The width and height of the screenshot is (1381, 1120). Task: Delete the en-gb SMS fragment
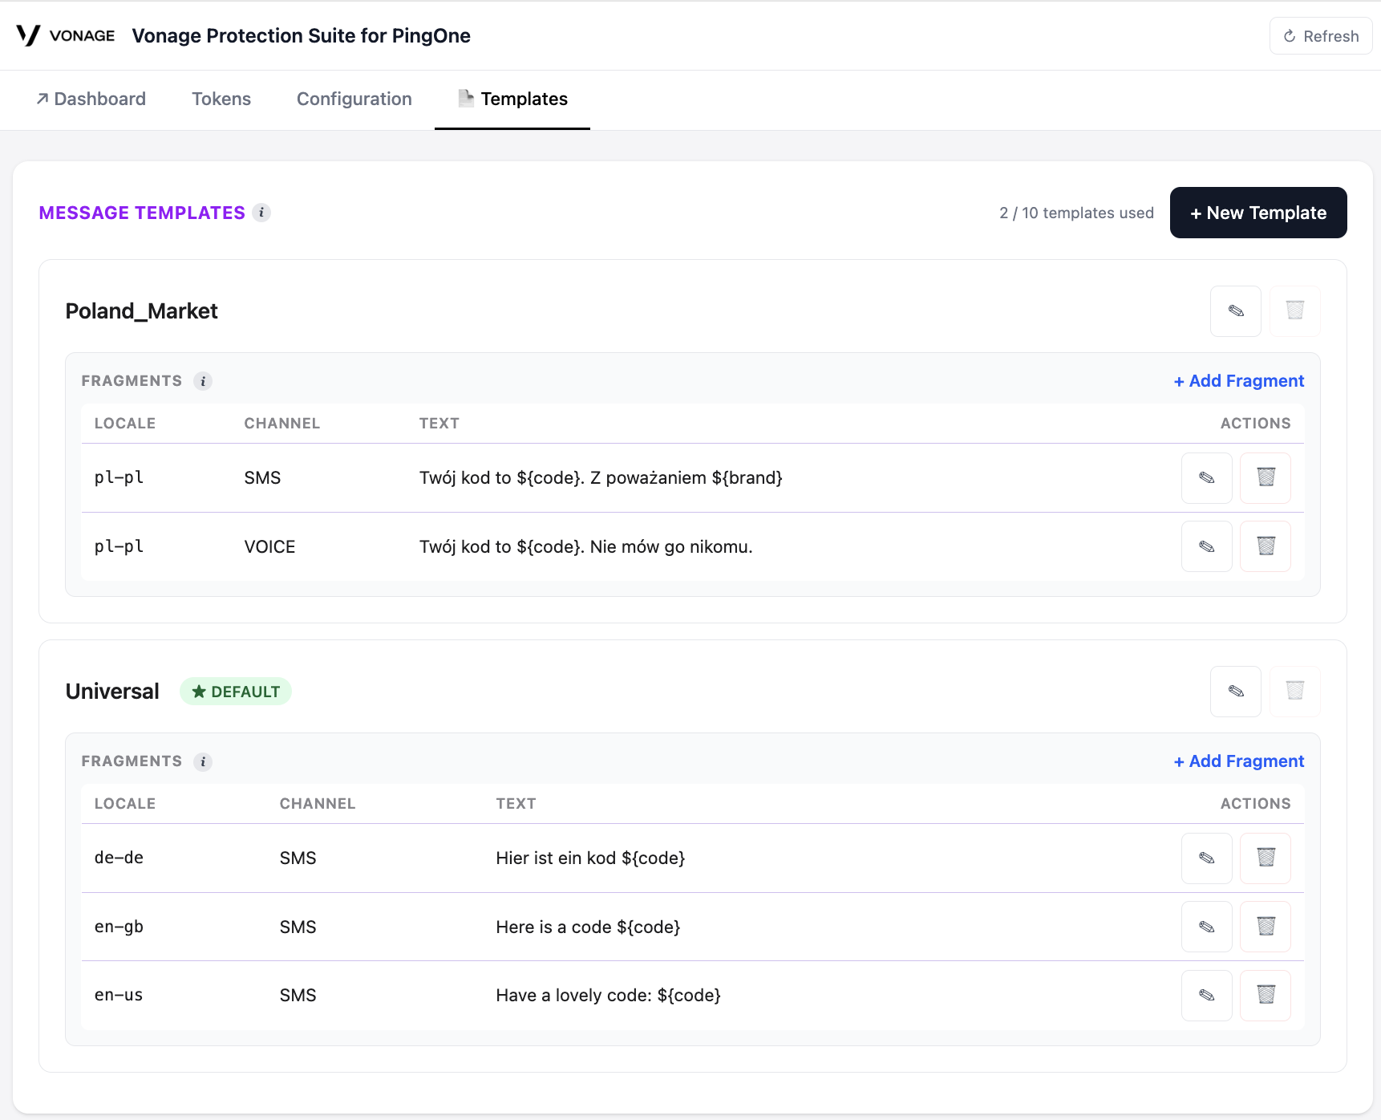tap(1266, 927)
